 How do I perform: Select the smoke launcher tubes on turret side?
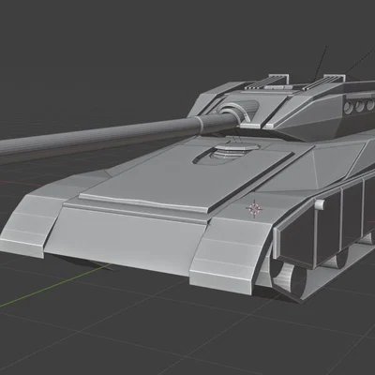[359, 106]
